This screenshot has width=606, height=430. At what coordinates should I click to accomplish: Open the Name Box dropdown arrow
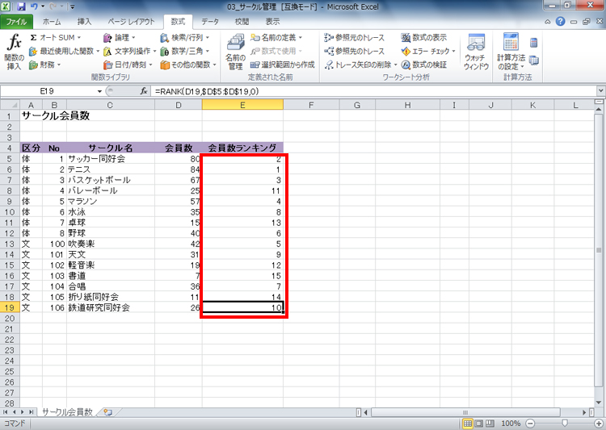(99, 91)
